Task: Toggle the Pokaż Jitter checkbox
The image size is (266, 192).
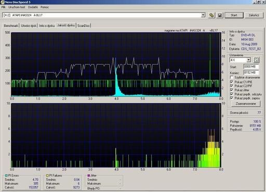Action: pos(232,90)
